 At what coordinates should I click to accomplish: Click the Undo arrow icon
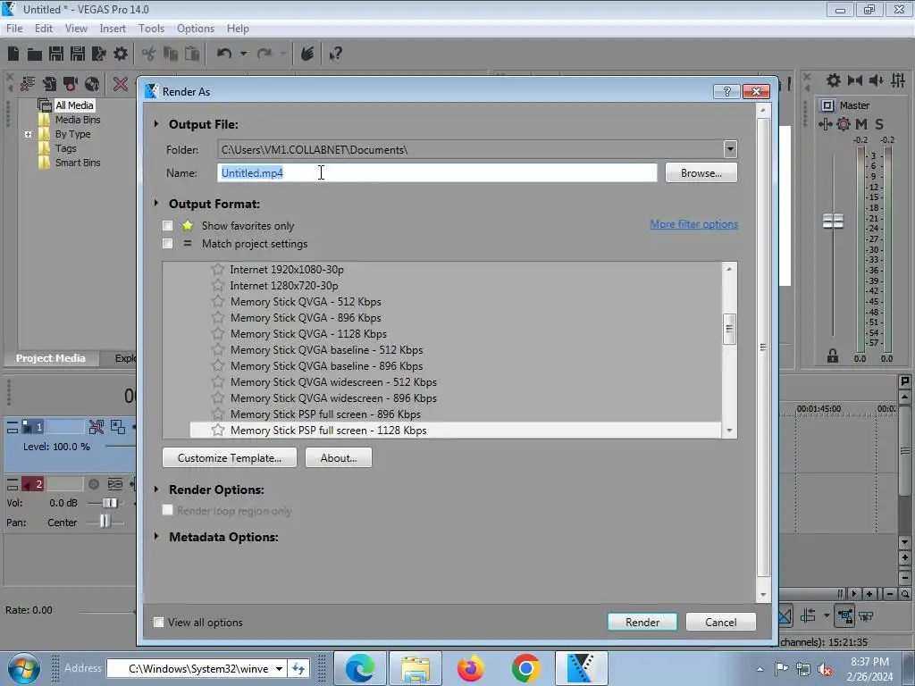pos(224,54)
